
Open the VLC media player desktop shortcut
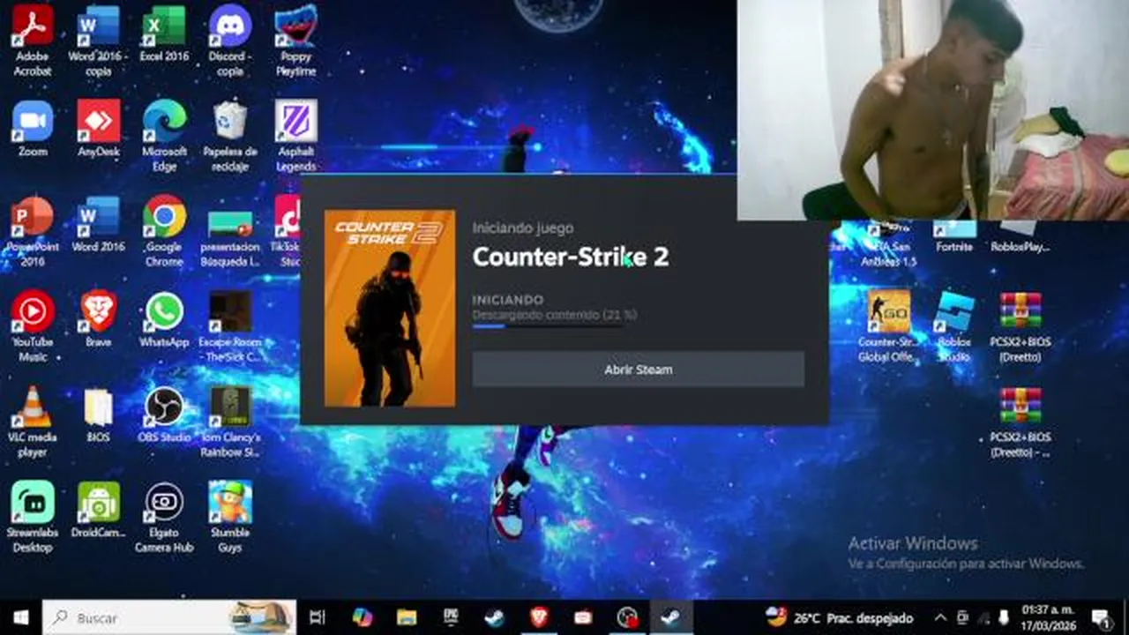33,422
